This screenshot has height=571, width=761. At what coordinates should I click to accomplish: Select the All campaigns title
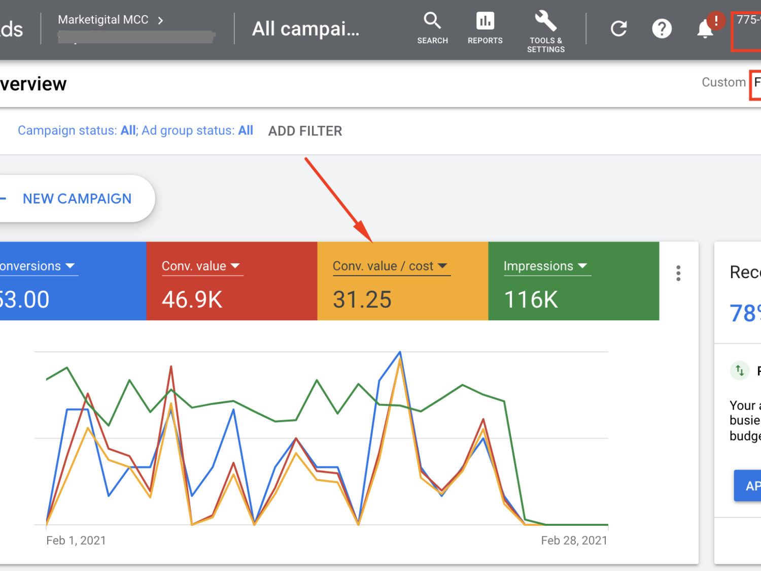click(x=305, y=29)
